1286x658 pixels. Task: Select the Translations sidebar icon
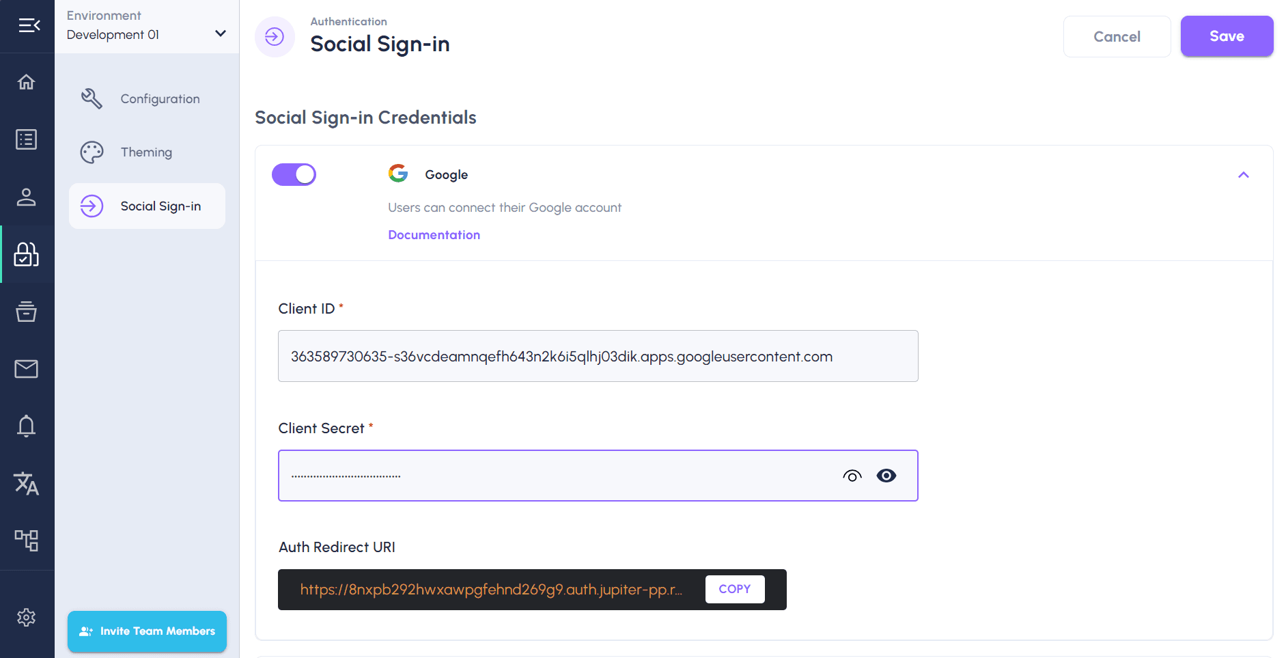pos(27,483)
